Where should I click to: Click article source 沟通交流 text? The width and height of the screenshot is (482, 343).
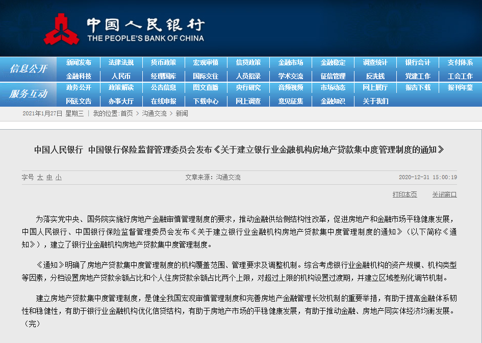[x=228, y=177]
